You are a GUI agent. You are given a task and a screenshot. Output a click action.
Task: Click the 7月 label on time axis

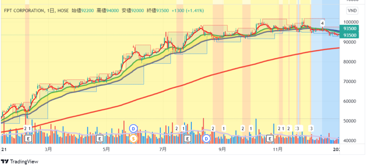pyautogui.click(x=163, y=149)
